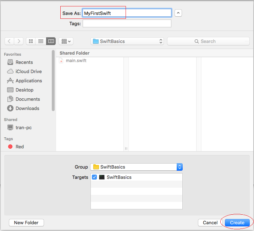
Task: Click the Save As filename field
Action: [127, 13]
